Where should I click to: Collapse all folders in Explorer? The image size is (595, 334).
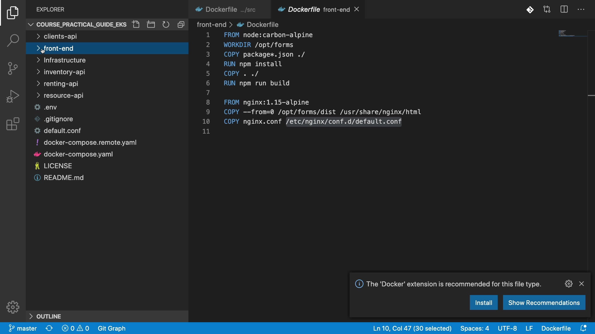pos(181,24)
